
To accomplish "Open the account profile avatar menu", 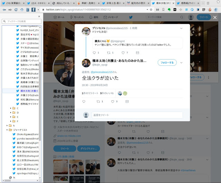I will click(x=191, y=17).
